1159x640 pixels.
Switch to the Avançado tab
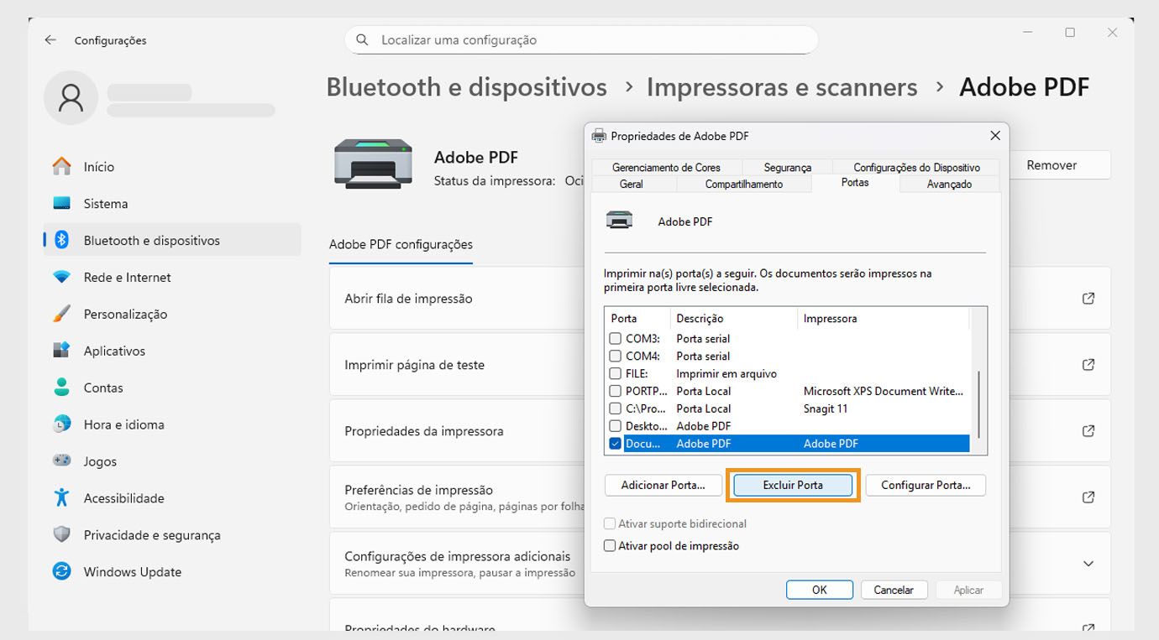(x=948, y=184)
